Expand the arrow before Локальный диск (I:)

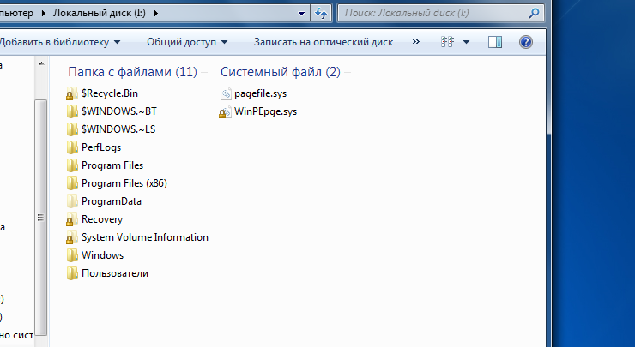pos(43,14)
